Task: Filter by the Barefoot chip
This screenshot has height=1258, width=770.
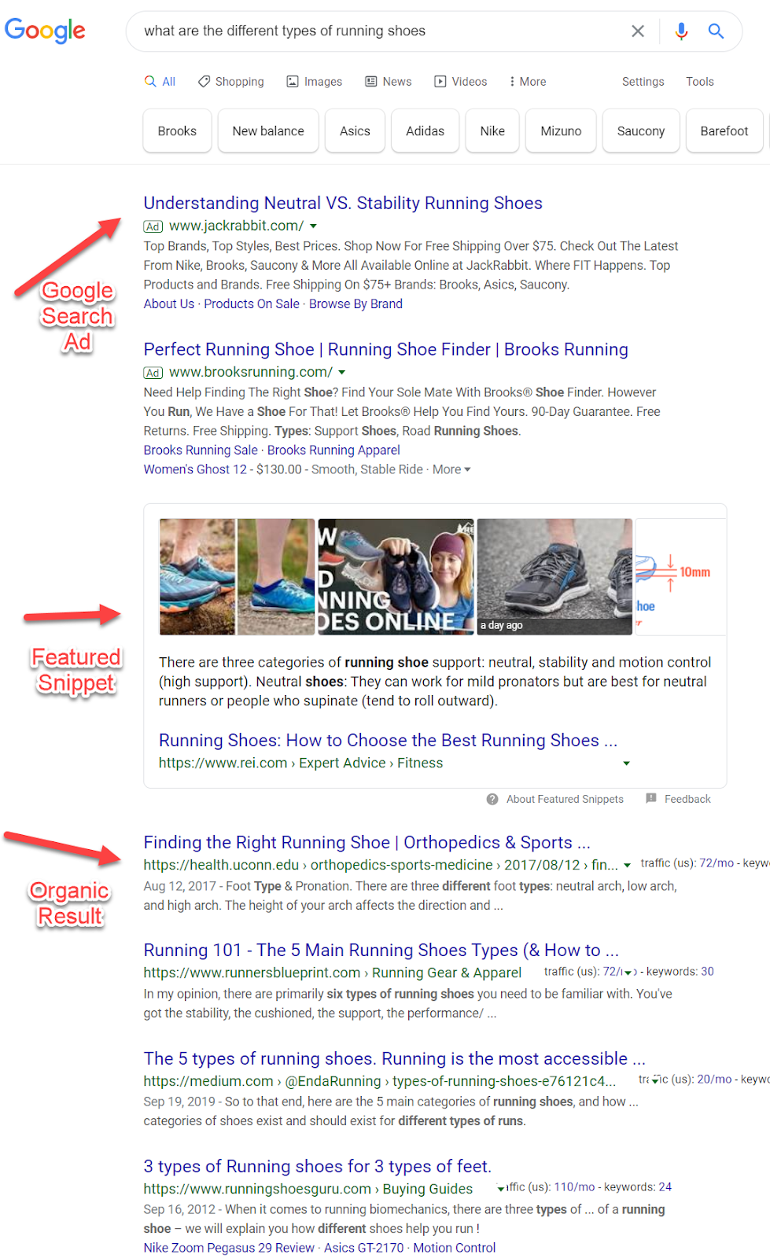Action: click(724, 131)
